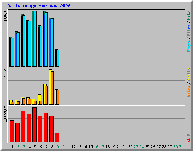Click the yellow 'Visits' legend label
Image resolution: width=193 pixels, height=151 pixels.
coord(189,74)
